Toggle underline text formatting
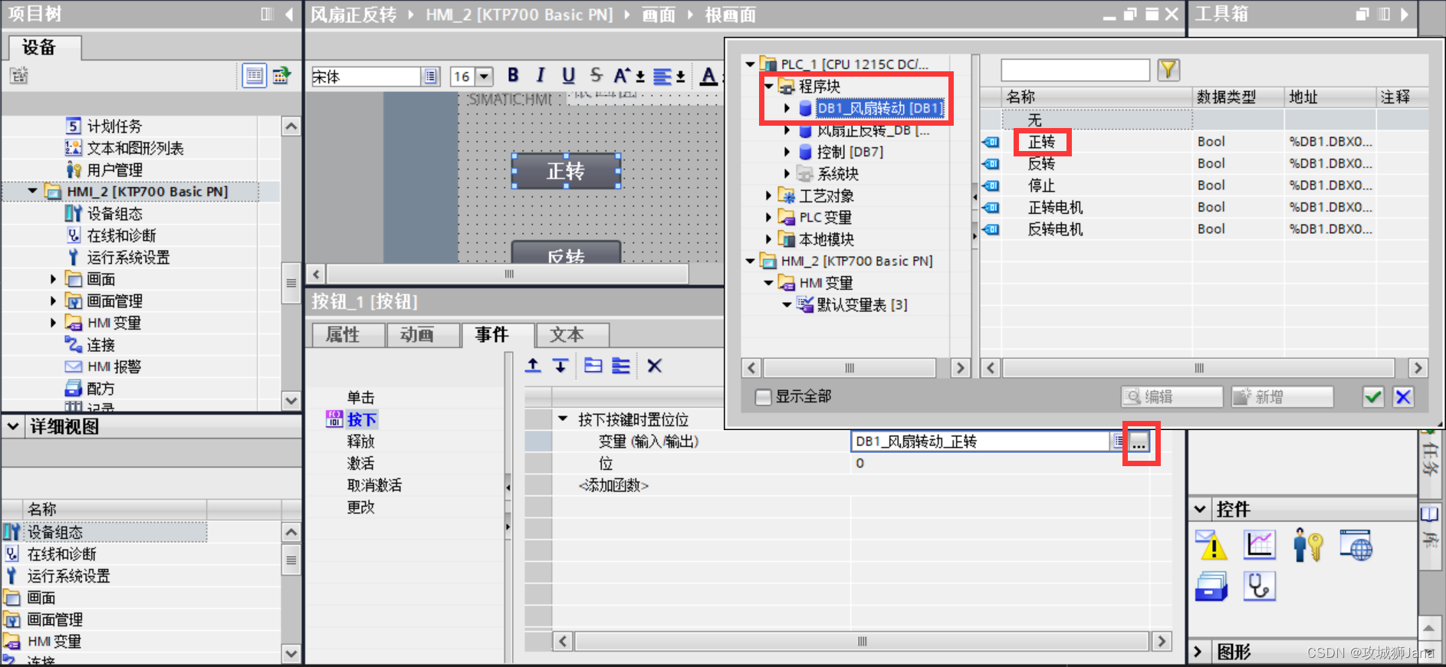1446x667 pixels. click(568, 75)
